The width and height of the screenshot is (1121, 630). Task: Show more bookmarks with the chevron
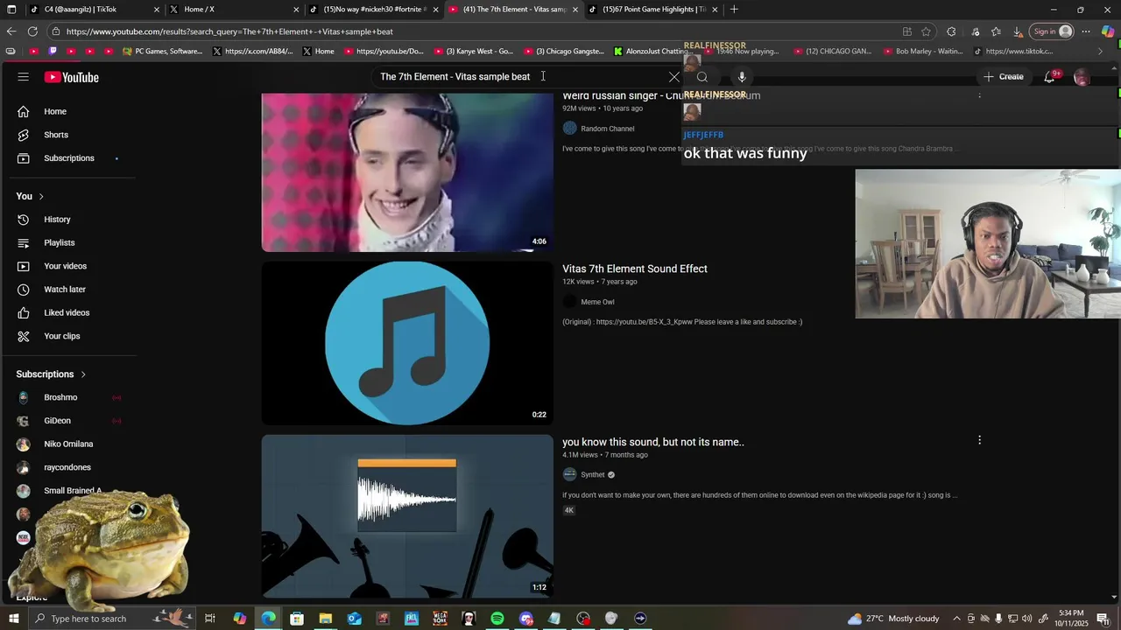click(1101, 52)
